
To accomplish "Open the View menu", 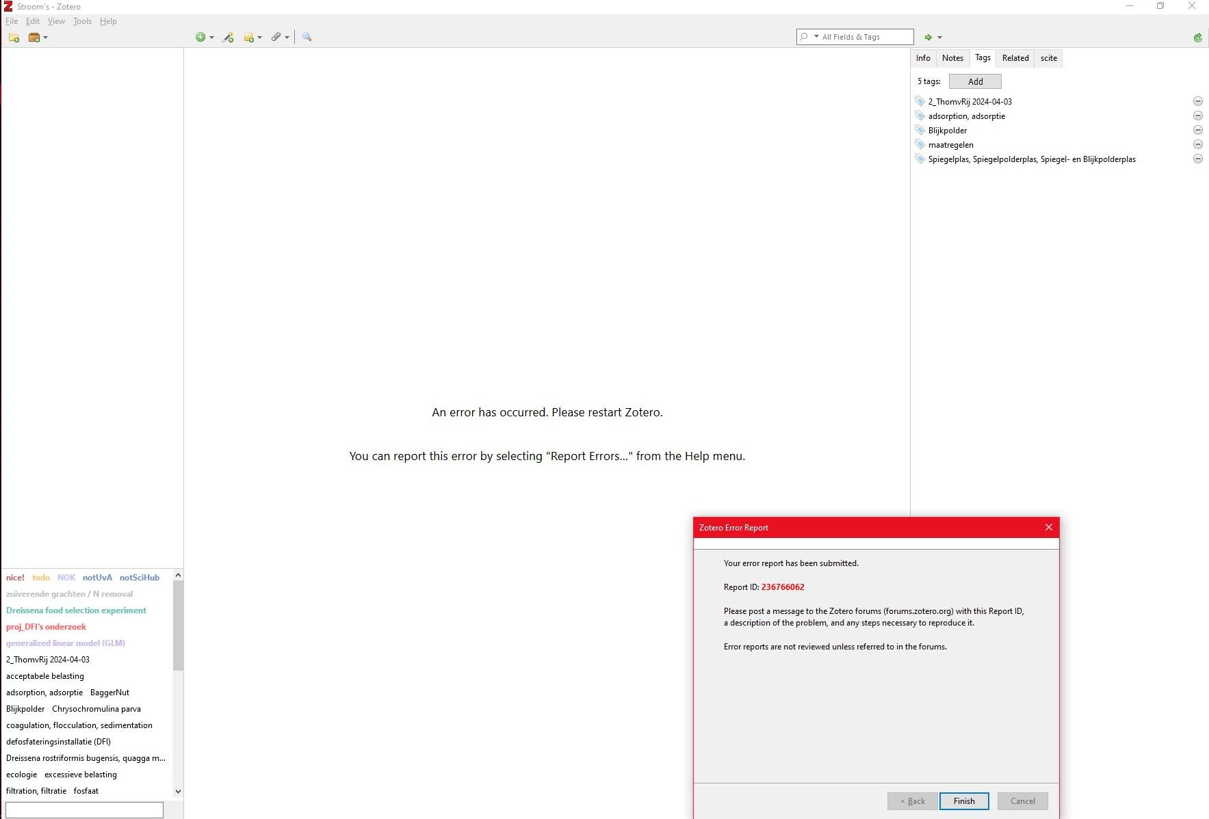I will (x=56, y=21).
